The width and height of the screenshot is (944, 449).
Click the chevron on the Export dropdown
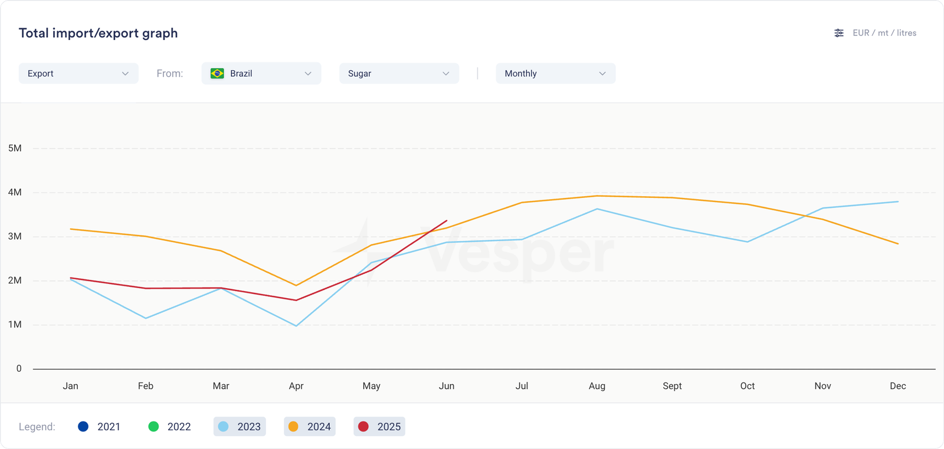tap(125, 74)
